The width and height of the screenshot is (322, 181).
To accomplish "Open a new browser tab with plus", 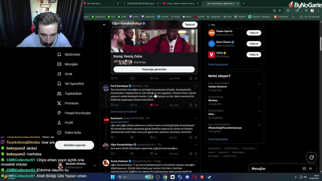I will [244, 4].
